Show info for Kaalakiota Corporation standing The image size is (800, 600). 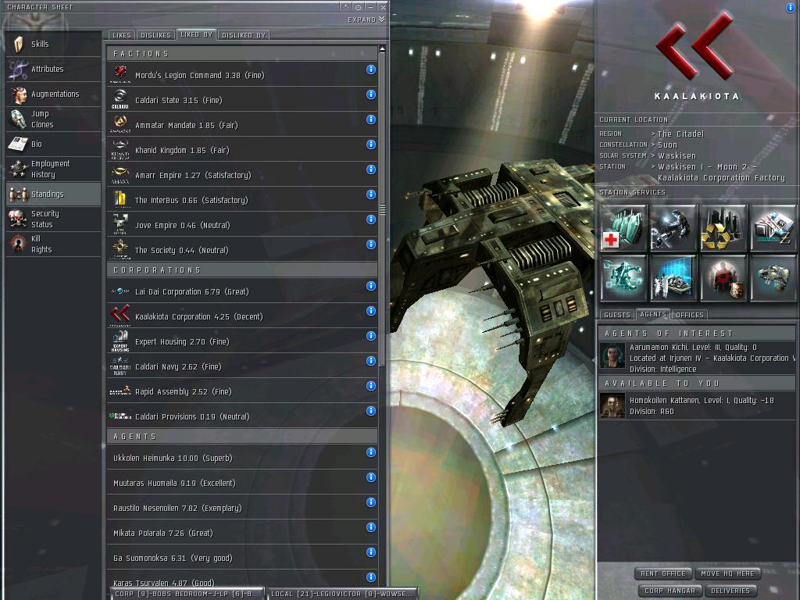[x=371, y=311]
